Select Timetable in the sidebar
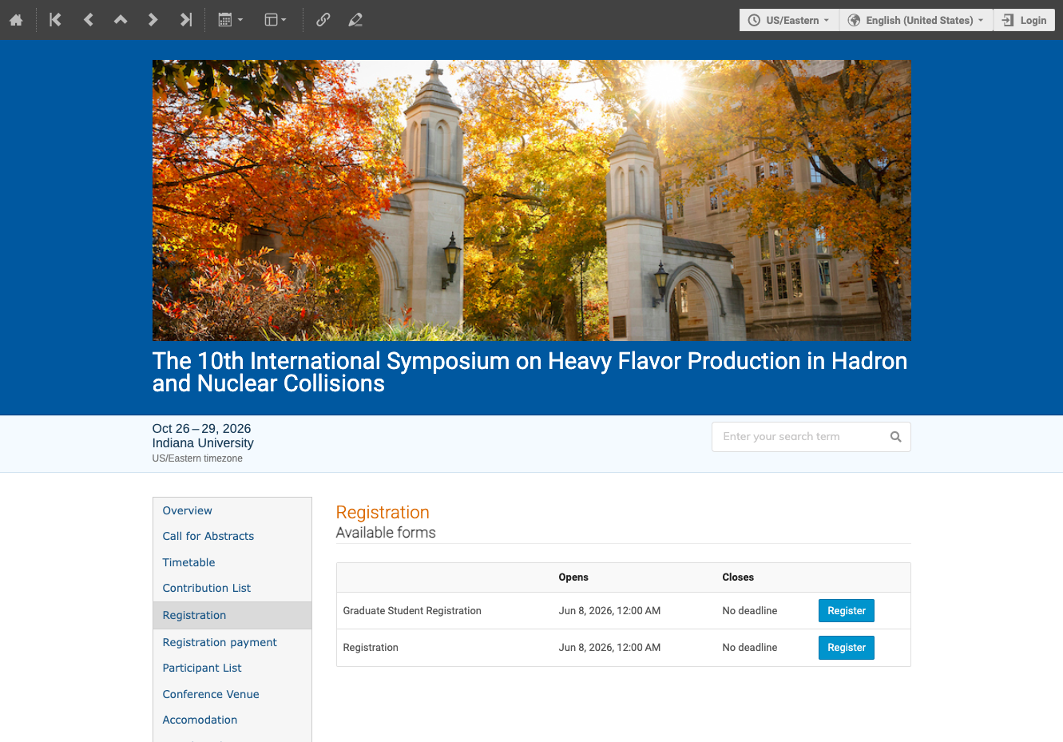Screen dimensions: 1063x742 [188, 562]
